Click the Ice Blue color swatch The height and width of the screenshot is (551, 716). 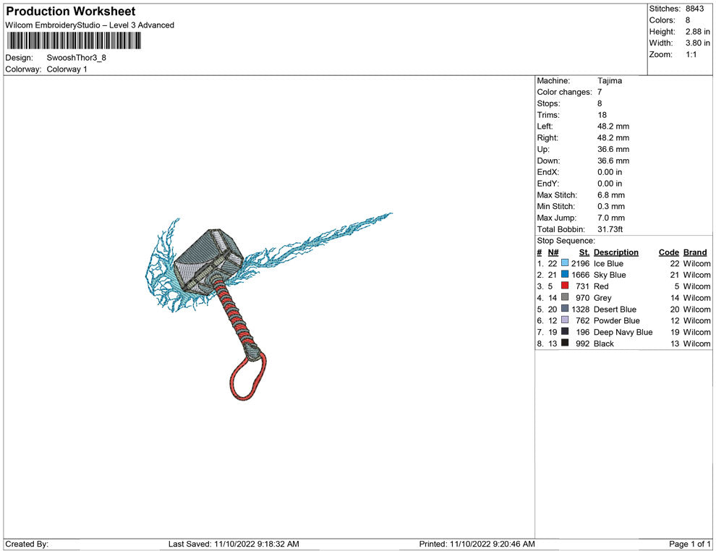(x=565, y=263)
